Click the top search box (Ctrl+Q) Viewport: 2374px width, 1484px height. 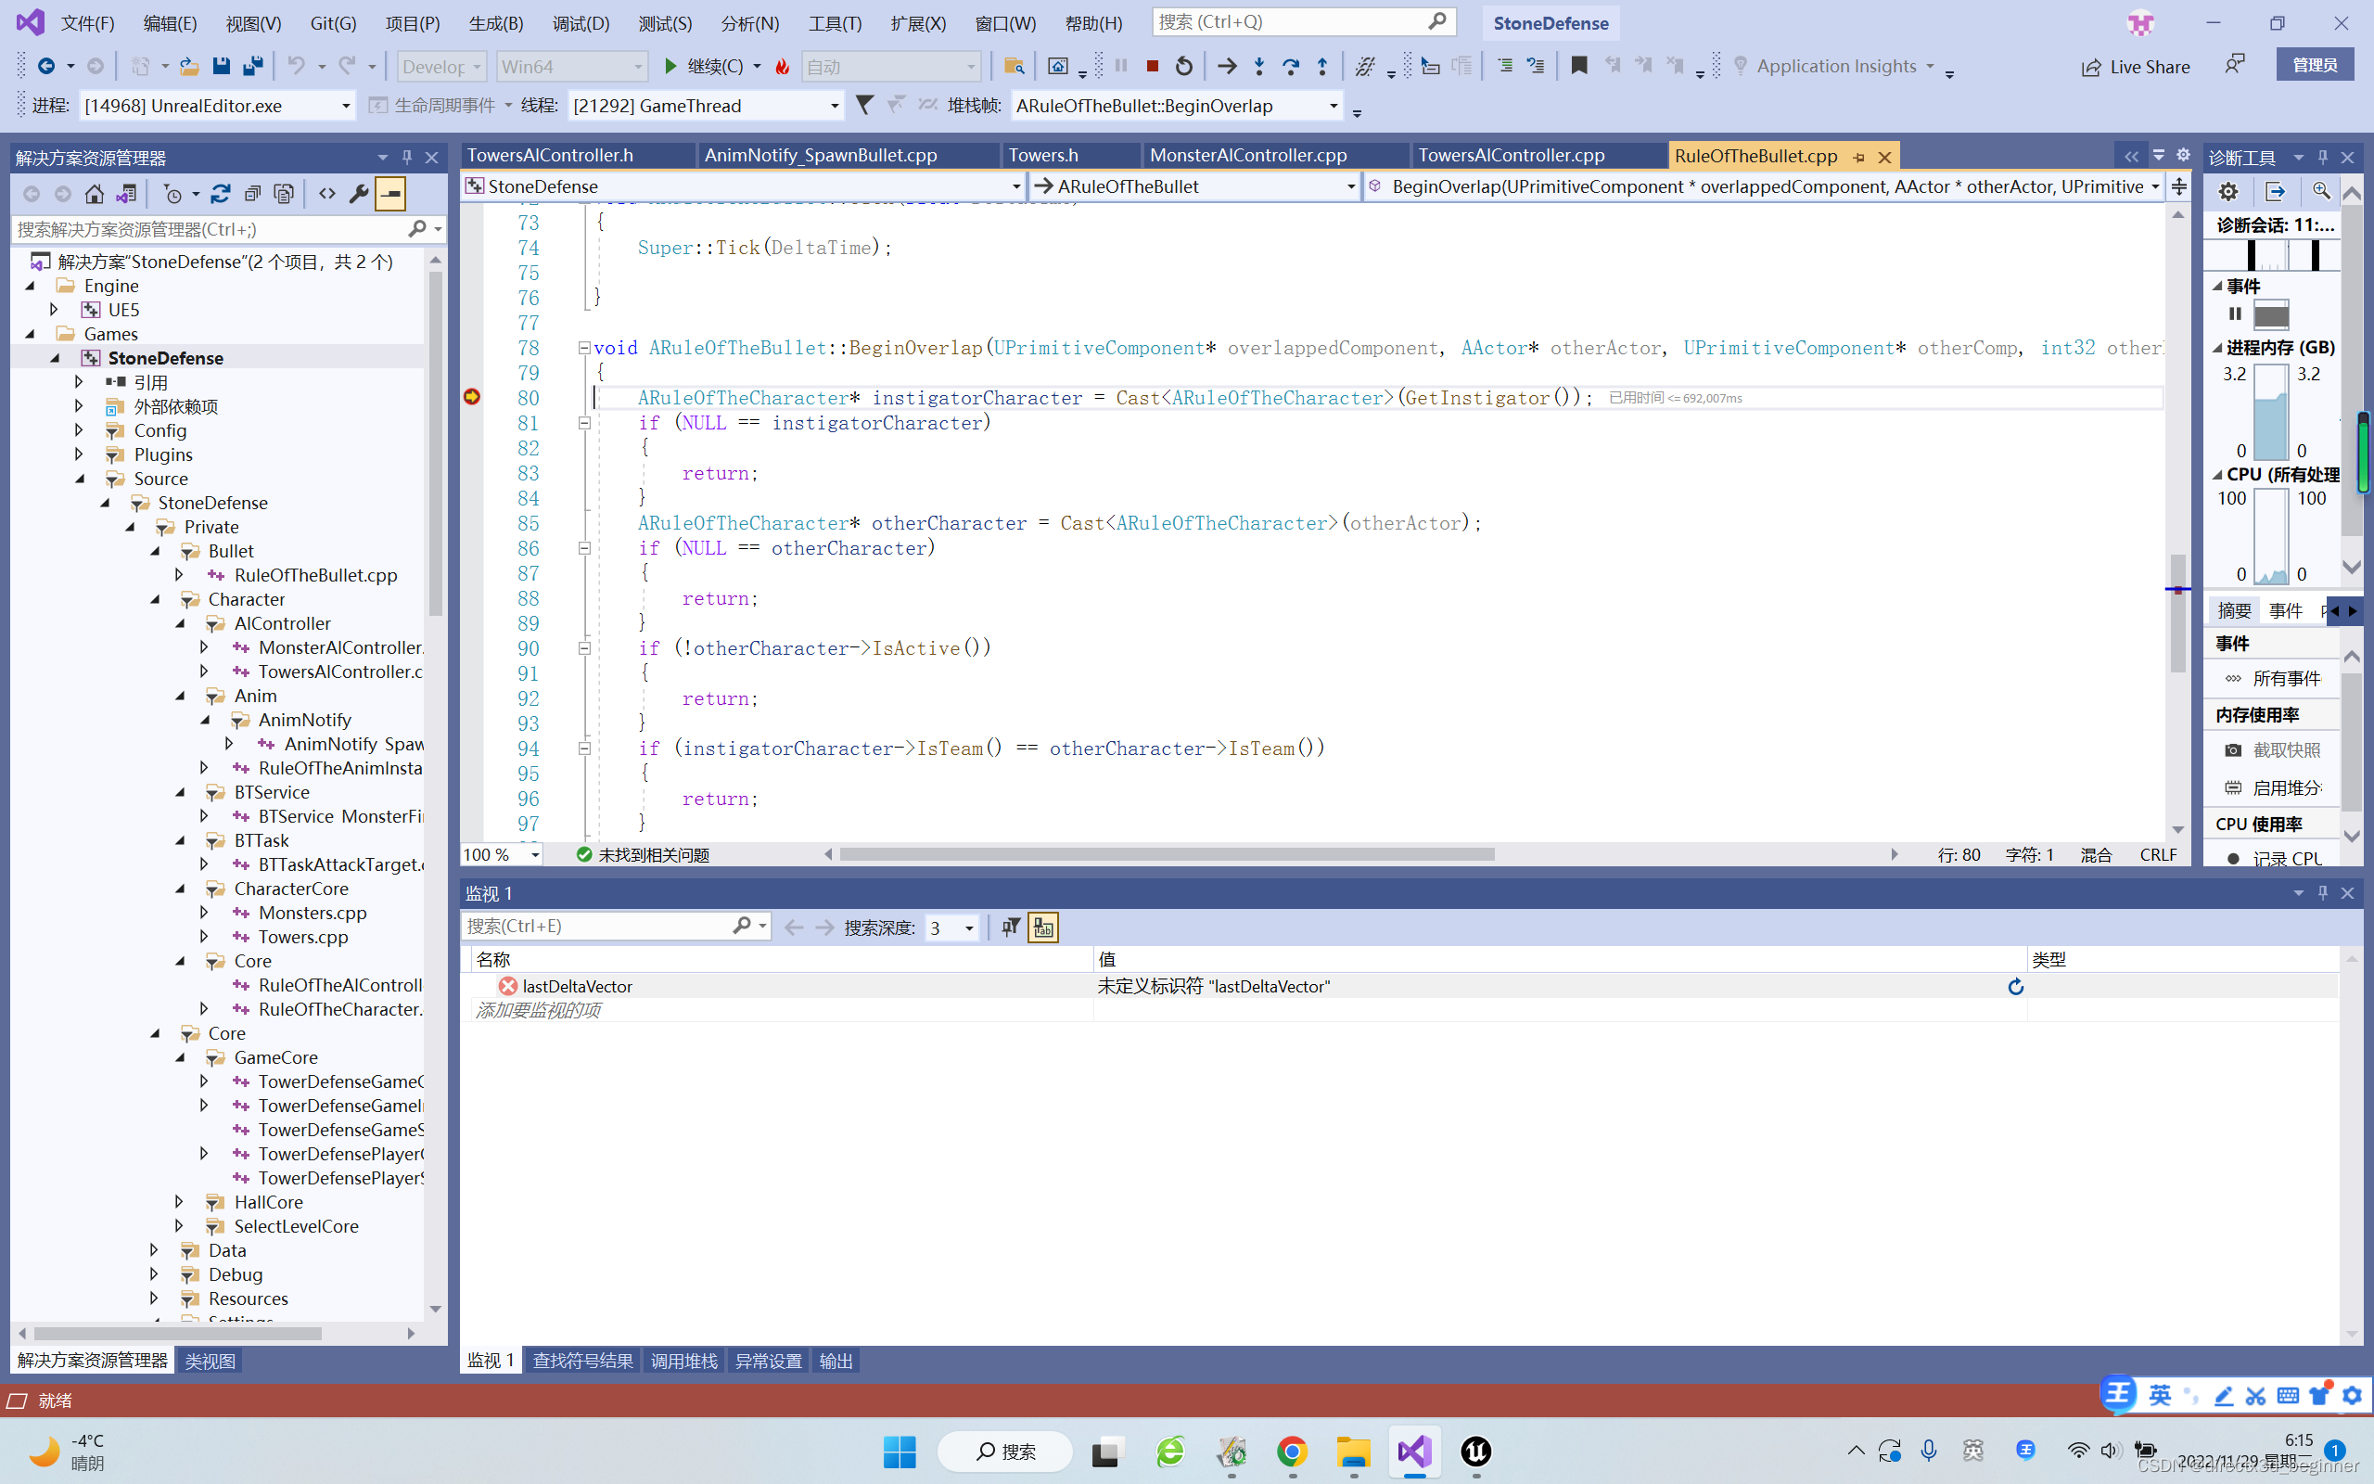1303,21
